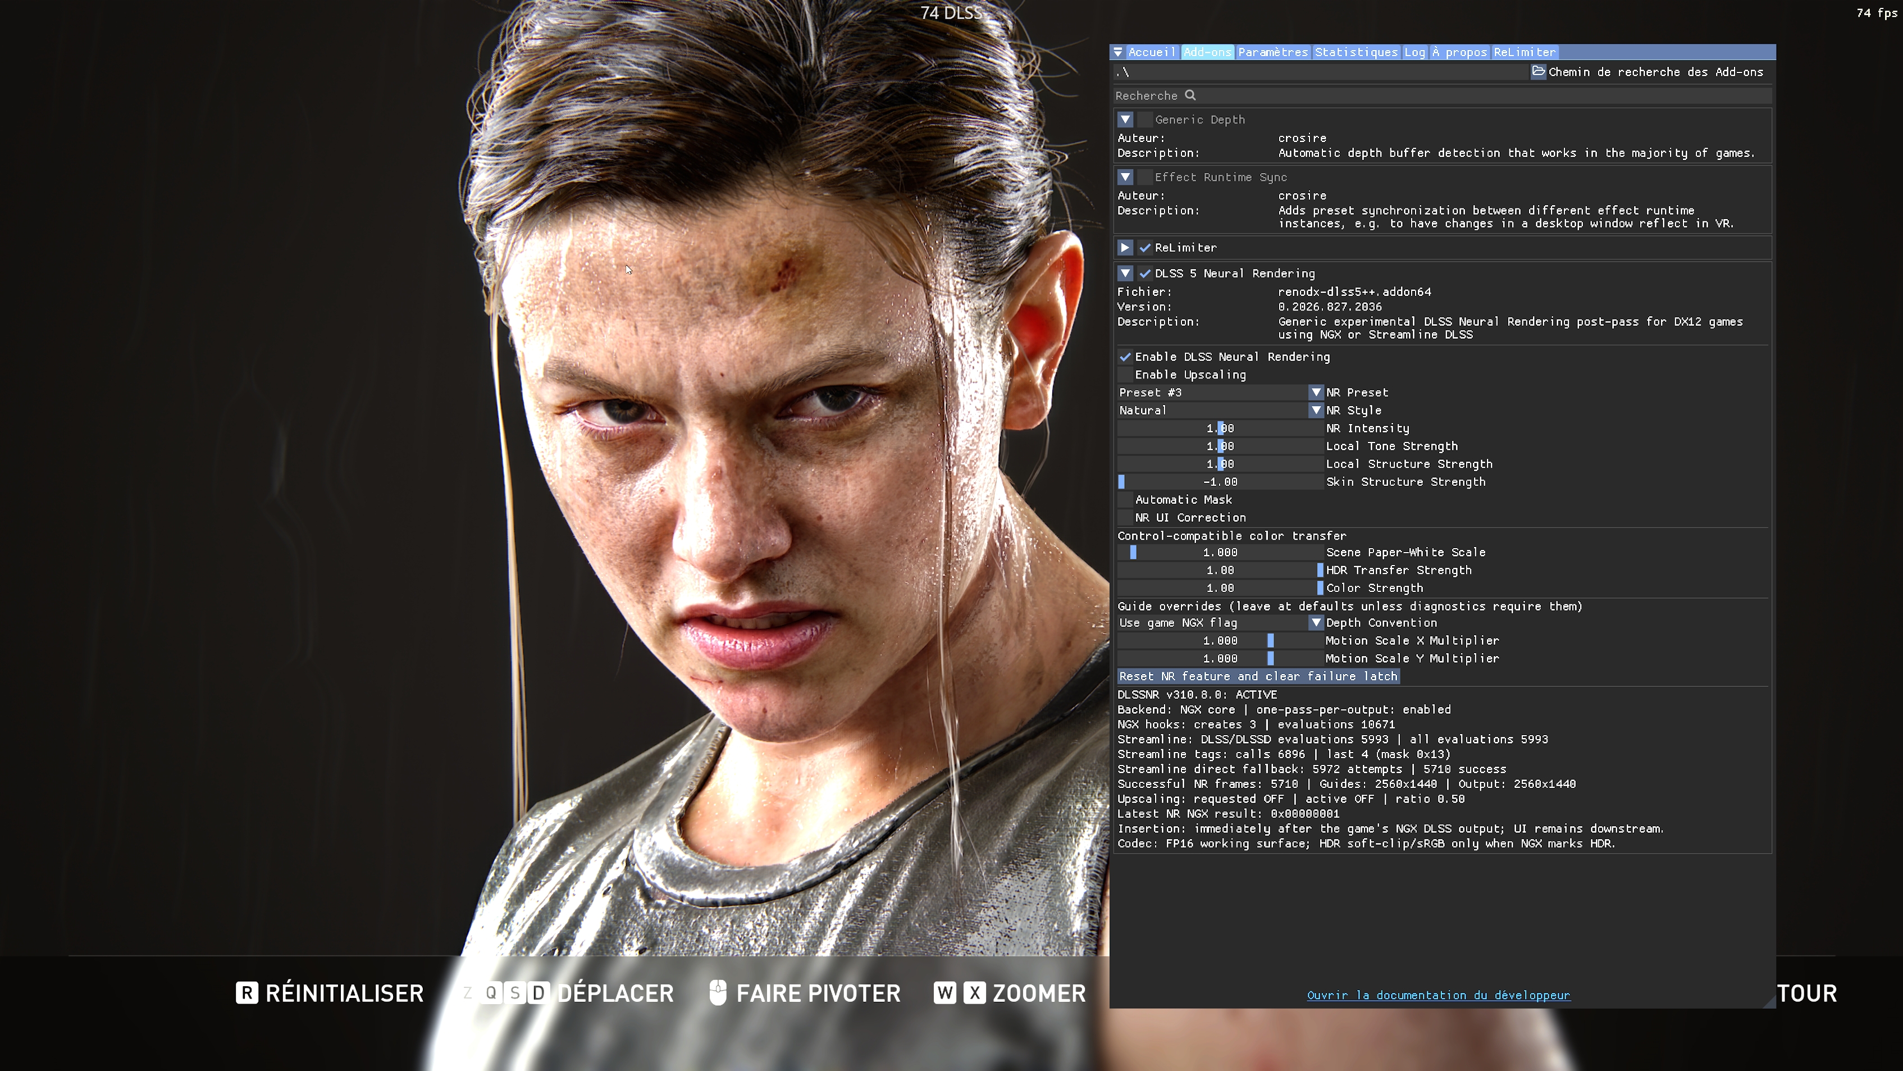Collapse the overlay window using the title-bar triangle
The width and height of the screenshot is (1903, 1071).
pyautogui.click(x=1118, y=52)
